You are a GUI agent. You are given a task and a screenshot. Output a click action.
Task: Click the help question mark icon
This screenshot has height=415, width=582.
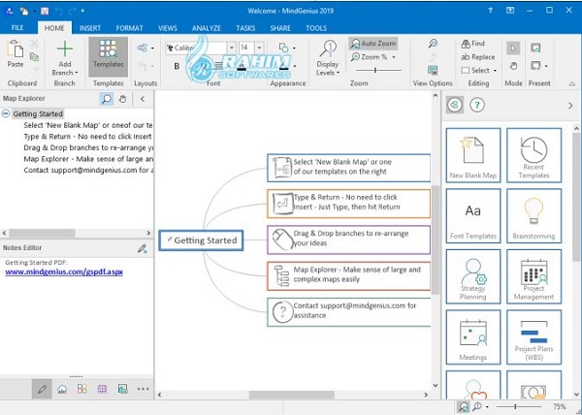pyautogui.click(x=477, y=105)
